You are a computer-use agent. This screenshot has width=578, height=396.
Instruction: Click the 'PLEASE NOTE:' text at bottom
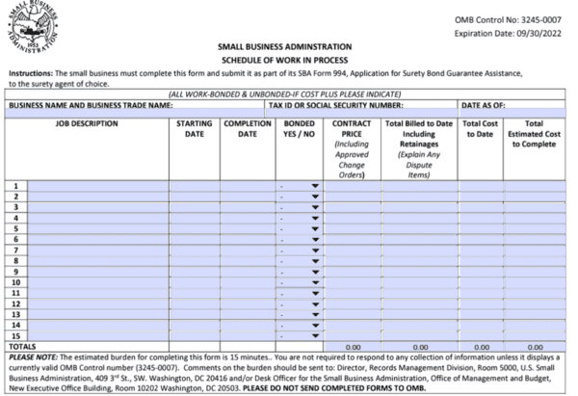(x=33, y=357)
